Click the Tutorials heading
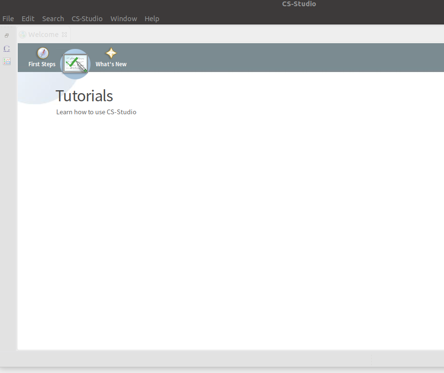Image resolution: width=444 pixels, height=373 pixels. (84, 96)
